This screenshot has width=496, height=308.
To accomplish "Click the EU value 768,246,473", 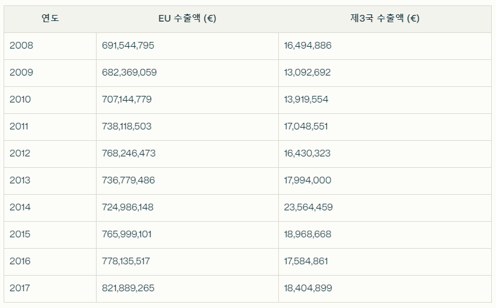I will (128, 153).
